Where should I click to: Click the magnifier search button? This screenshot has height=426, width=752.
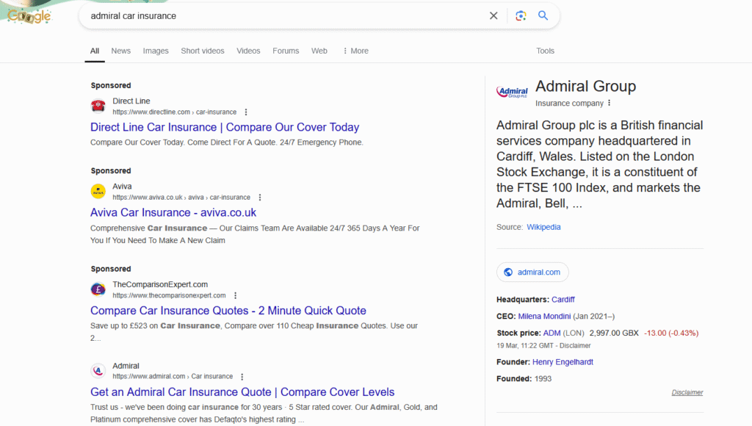[x=543, y=15]
